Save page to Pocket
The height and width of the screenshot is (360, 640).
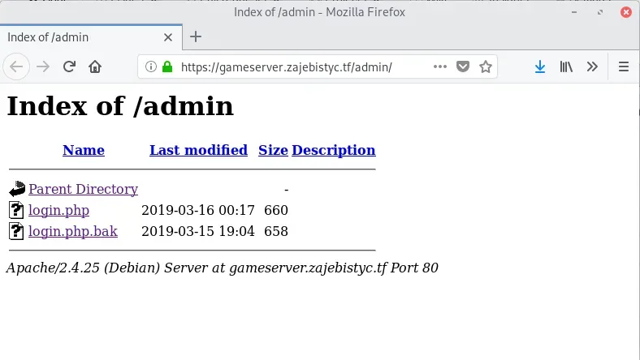click(462, 66)
